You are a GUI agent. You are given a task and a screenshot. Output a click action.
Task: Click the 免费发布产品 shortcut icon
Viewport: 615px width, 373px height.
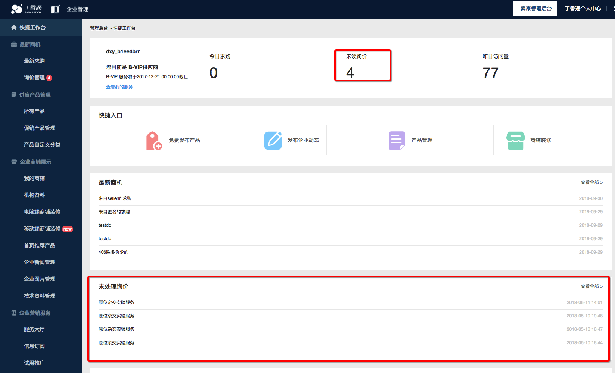[154, 141]
